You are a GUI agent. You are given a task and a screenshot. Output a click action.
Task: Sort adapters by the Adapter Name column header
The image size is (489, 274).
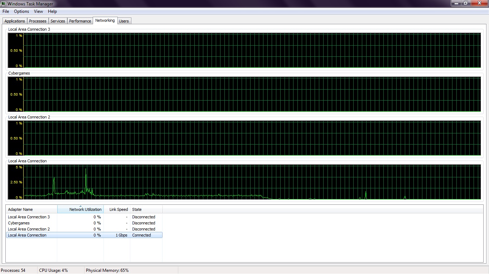(32, 209)
